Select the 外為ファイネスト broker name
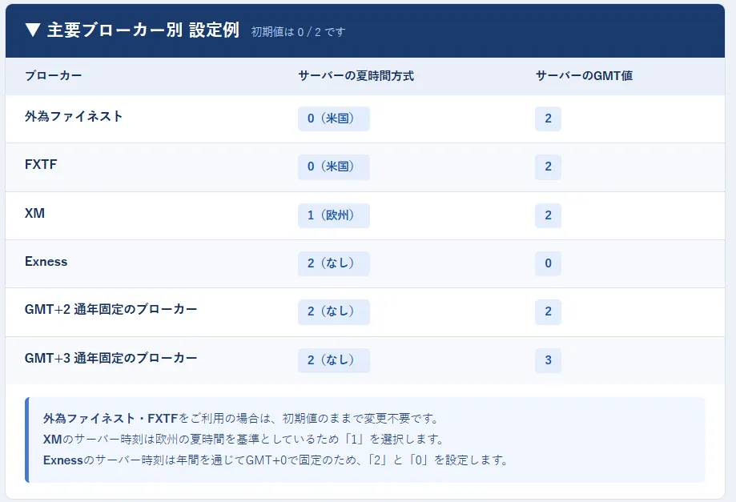This screenshot has height=502, width=736. pos(74,116)
